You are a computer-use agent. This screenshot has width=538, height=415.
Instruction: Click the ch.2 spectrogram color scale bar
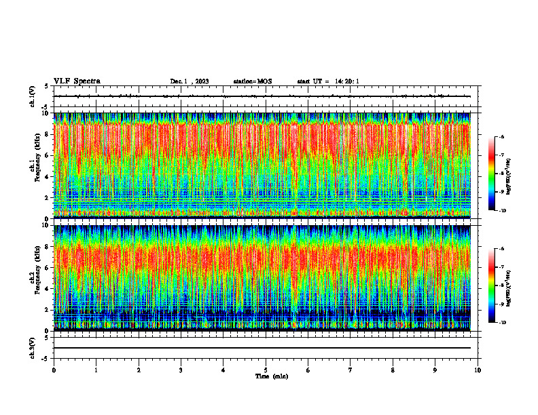click(x=491, y=285)
